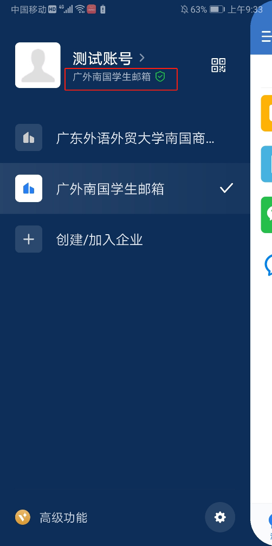Expand profile via chevron next to 测试账号
272x546 pixels.
click(142, 58)
